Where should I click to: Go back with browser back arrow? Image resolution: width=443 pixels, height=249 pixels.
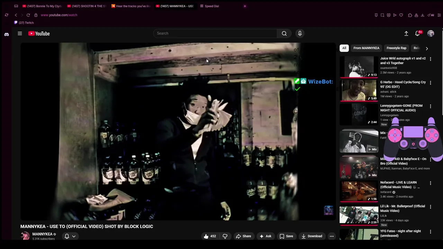click(16, 15)
